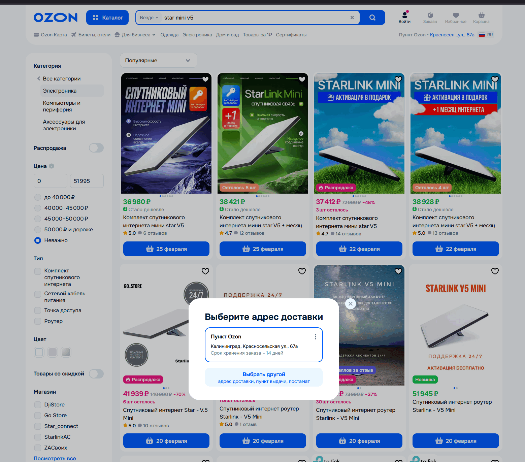
Task: Favorite the 37 412 ₽ product
Action: (x=398, y=79)
